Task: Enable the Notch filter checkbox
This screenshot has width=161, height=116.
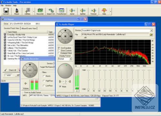Action: tap(44, 76)
